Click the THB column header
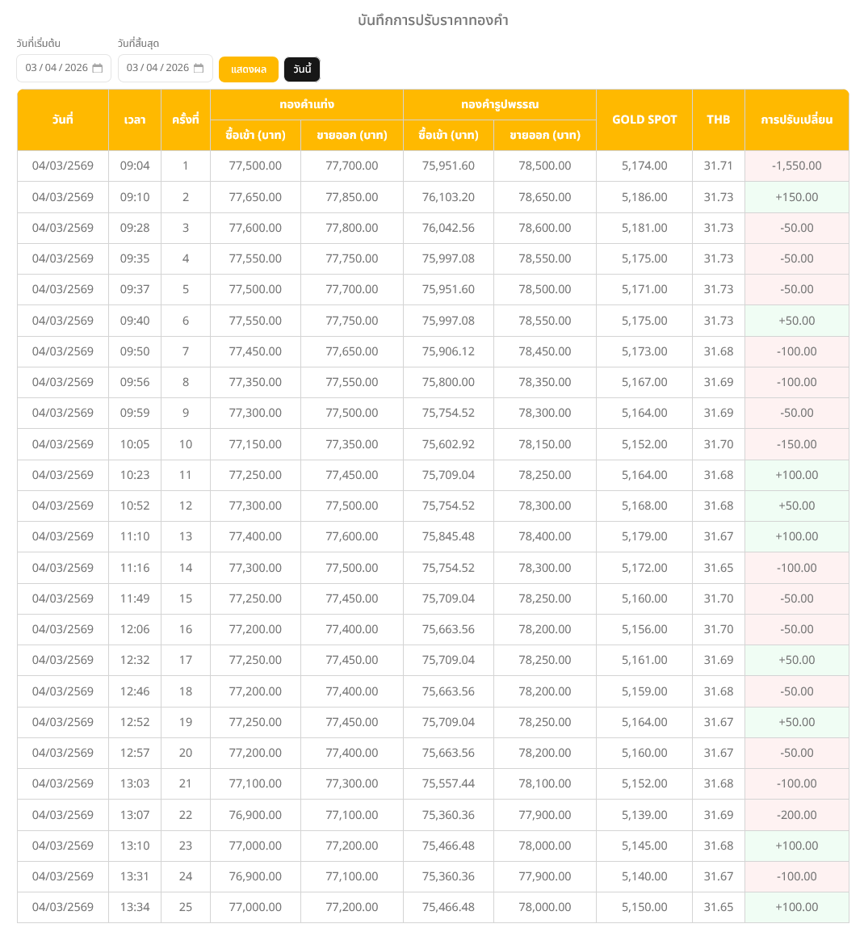The width and height of the screenshot is (864, 928). tap(718, 120)
